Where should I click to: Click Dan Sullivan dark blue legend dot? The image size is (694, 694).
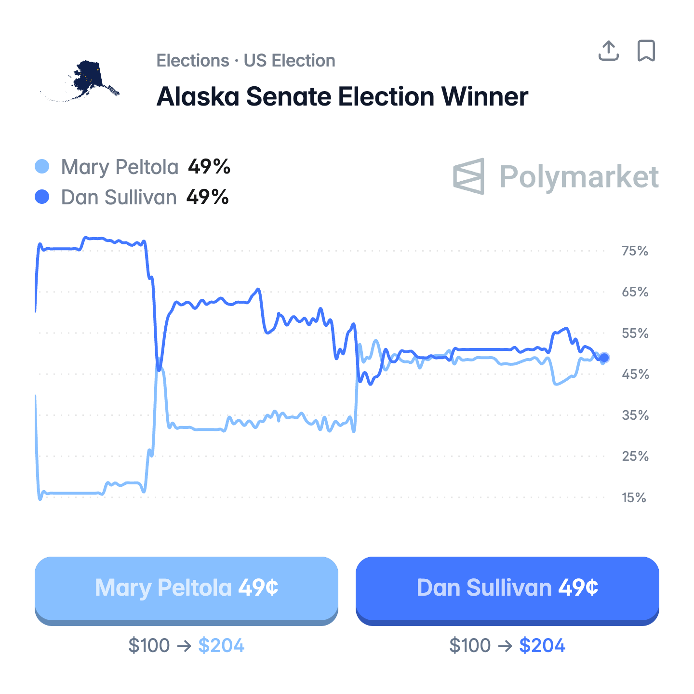(x=42, y=197)
